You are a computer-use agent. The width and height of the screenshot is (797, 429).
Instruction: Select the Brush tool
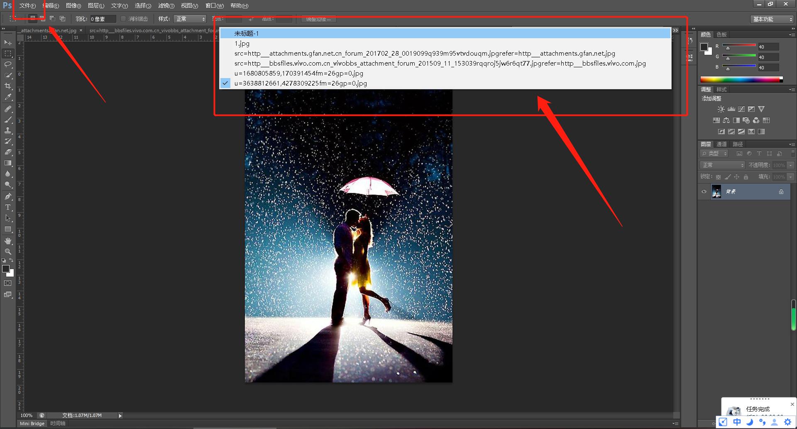pos(8,120)
